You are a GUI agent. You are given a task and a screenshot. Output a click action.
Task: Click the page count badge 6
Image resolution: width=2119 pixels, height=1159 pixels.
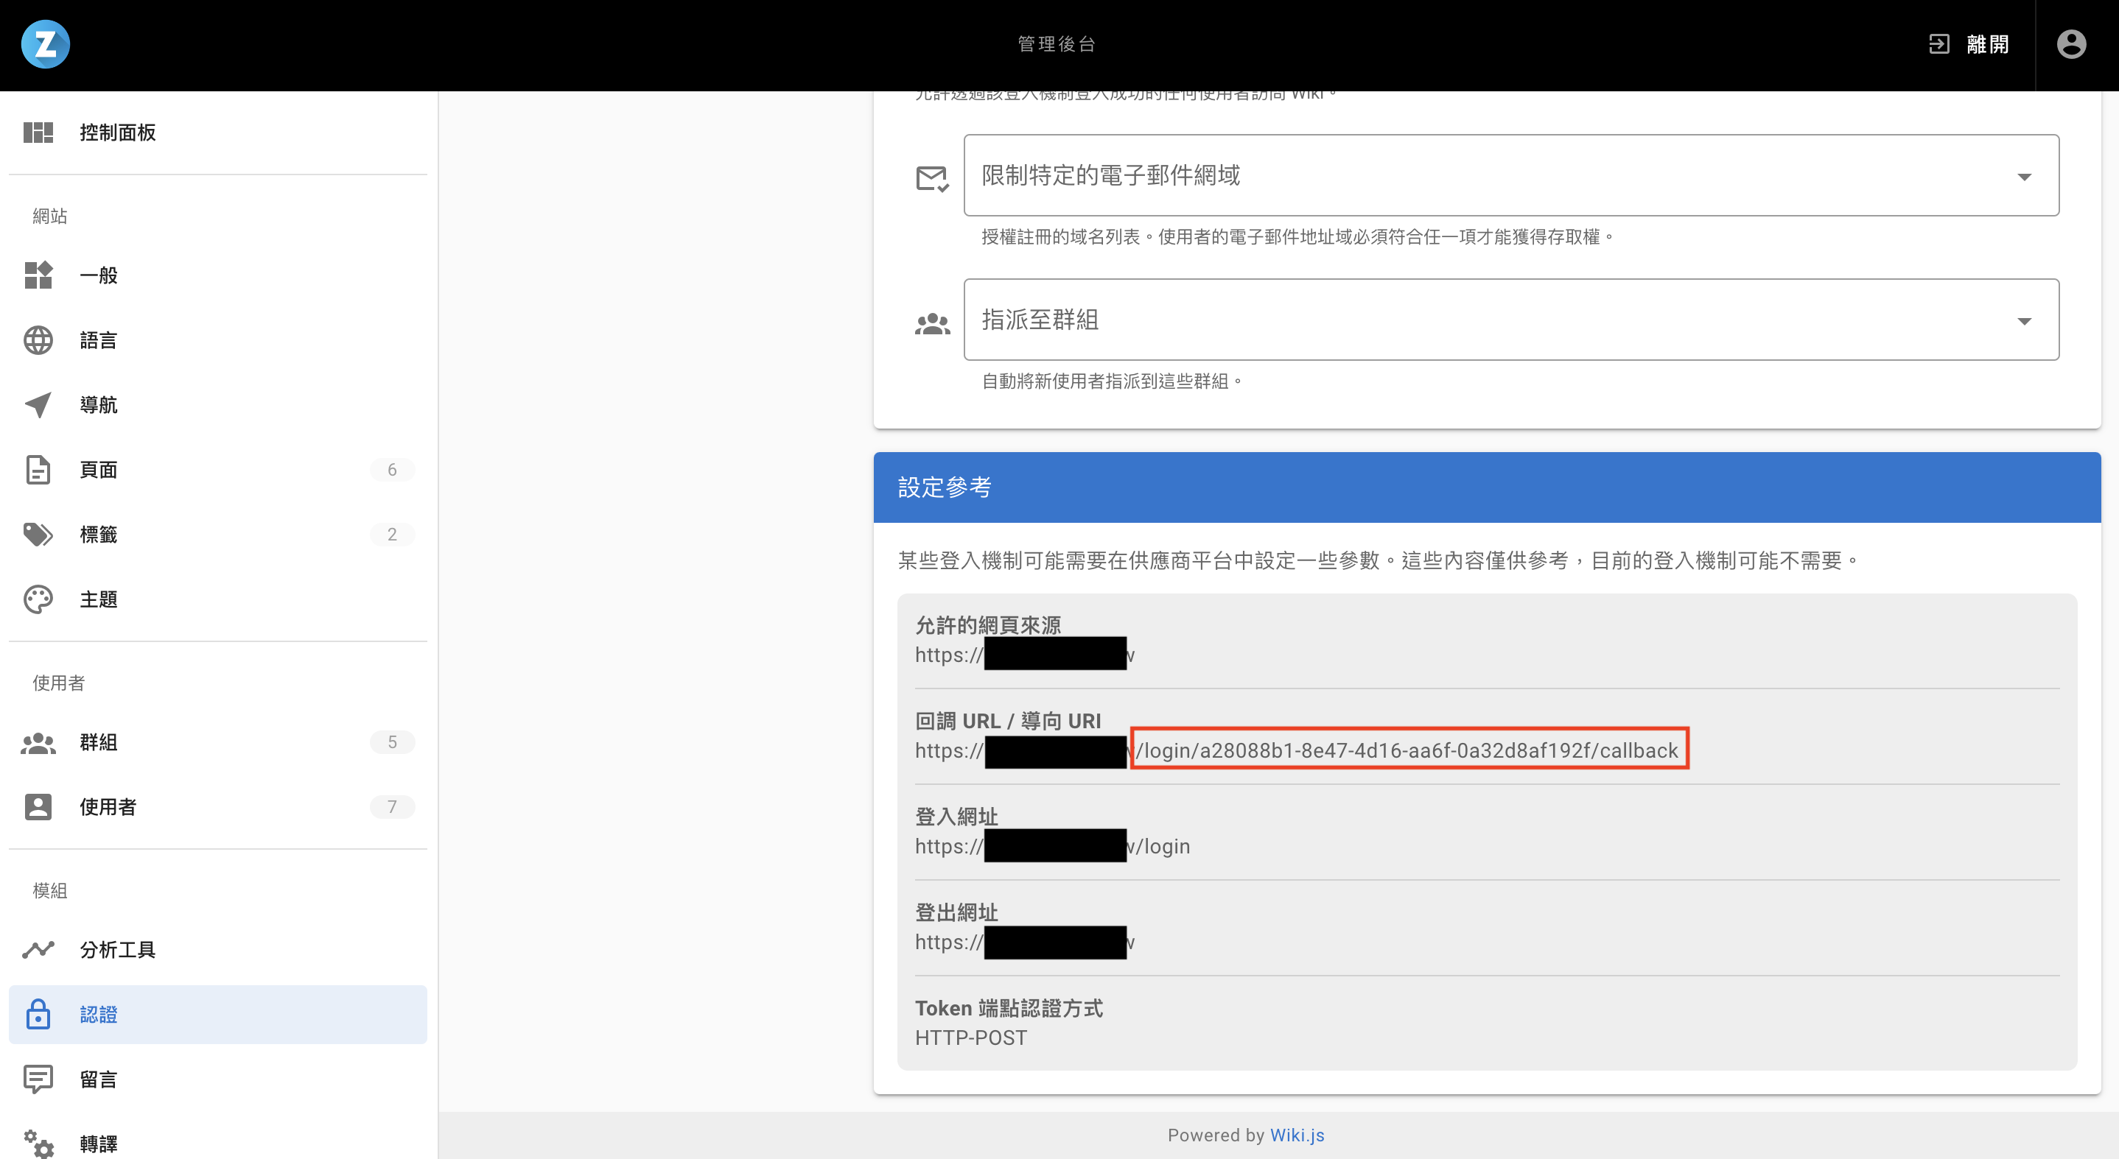point(393,469)
